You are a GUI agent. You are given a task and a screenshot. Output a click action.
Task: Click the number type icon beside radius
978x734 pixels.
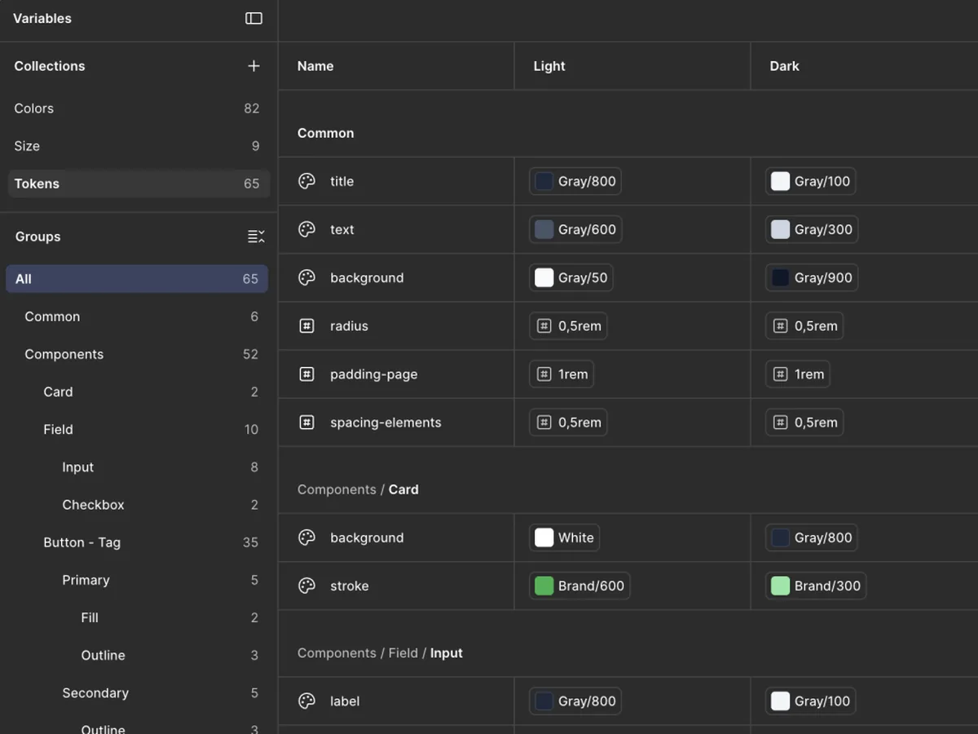[306, 326]
